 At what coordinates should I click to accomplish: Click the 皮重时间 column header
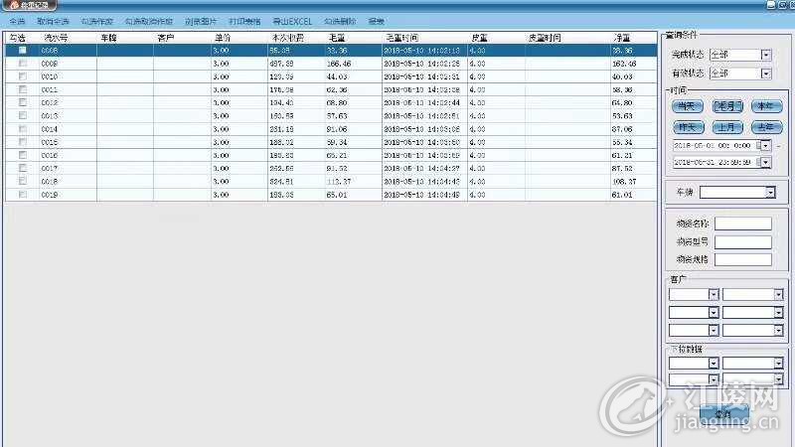545,38
